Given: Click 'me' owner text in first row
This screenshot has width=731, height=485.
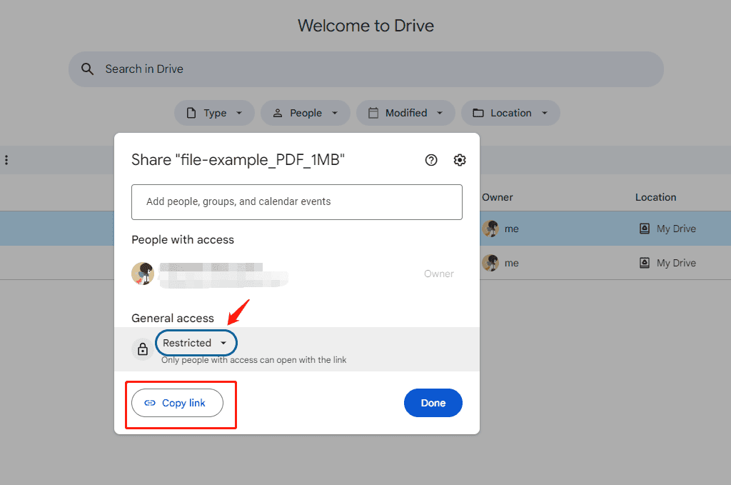Looking at the screenshot, I should pyautogui.click(x=511, y=229).
